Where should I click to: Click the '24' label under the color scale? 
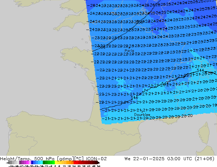[x=74, y=166]
